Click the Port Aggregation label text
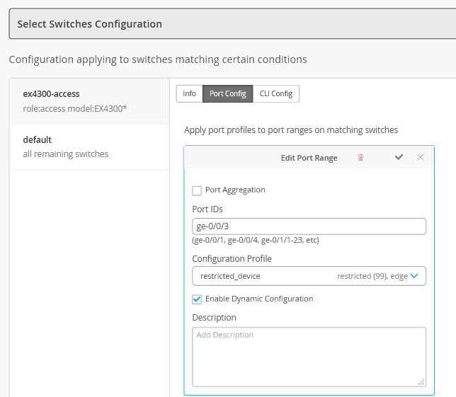This screenshot has width=456, height=397. (235, 190)
